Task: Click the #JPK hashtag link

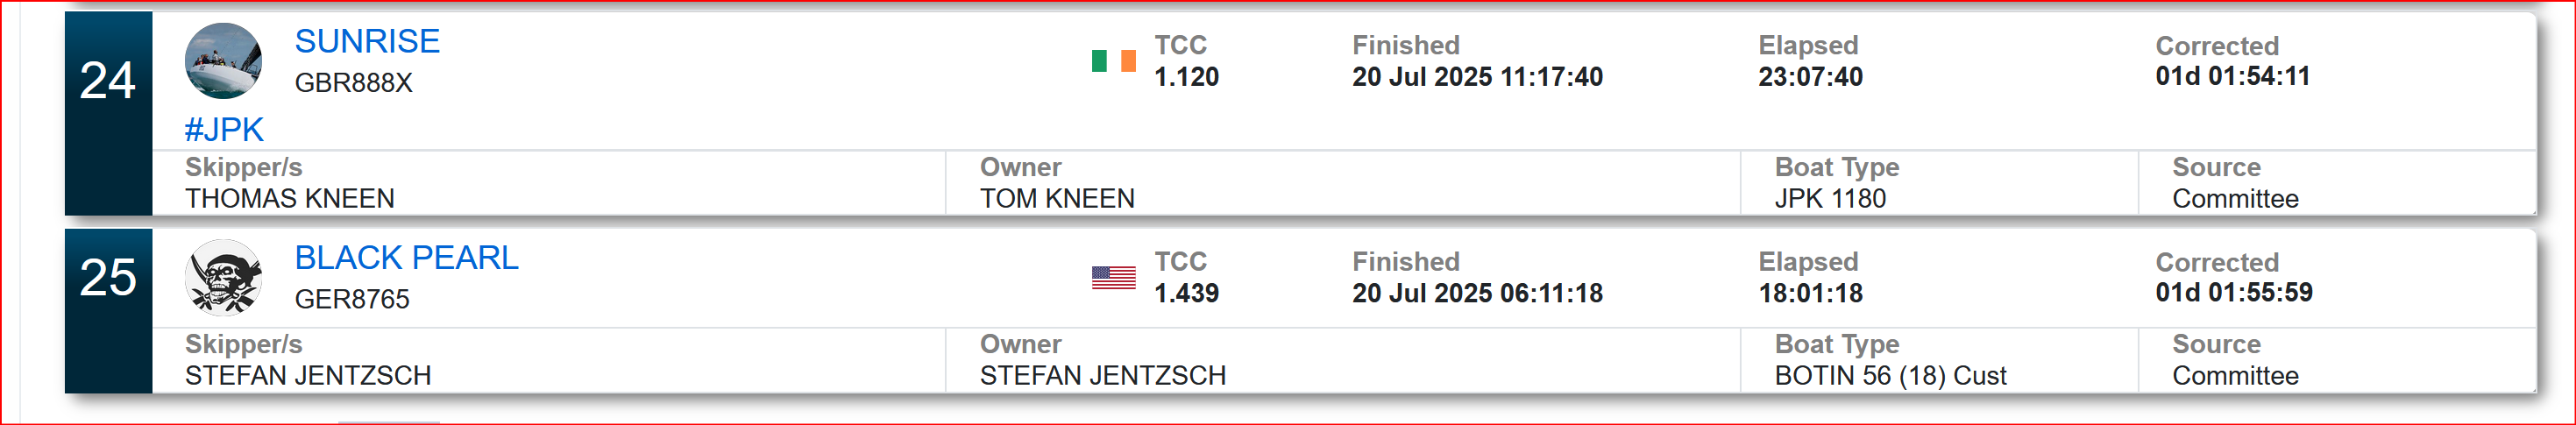Action: point(224,130)
